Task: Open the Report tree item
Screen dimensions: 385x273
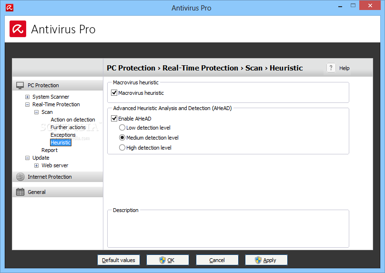Action: coord(50,150)
